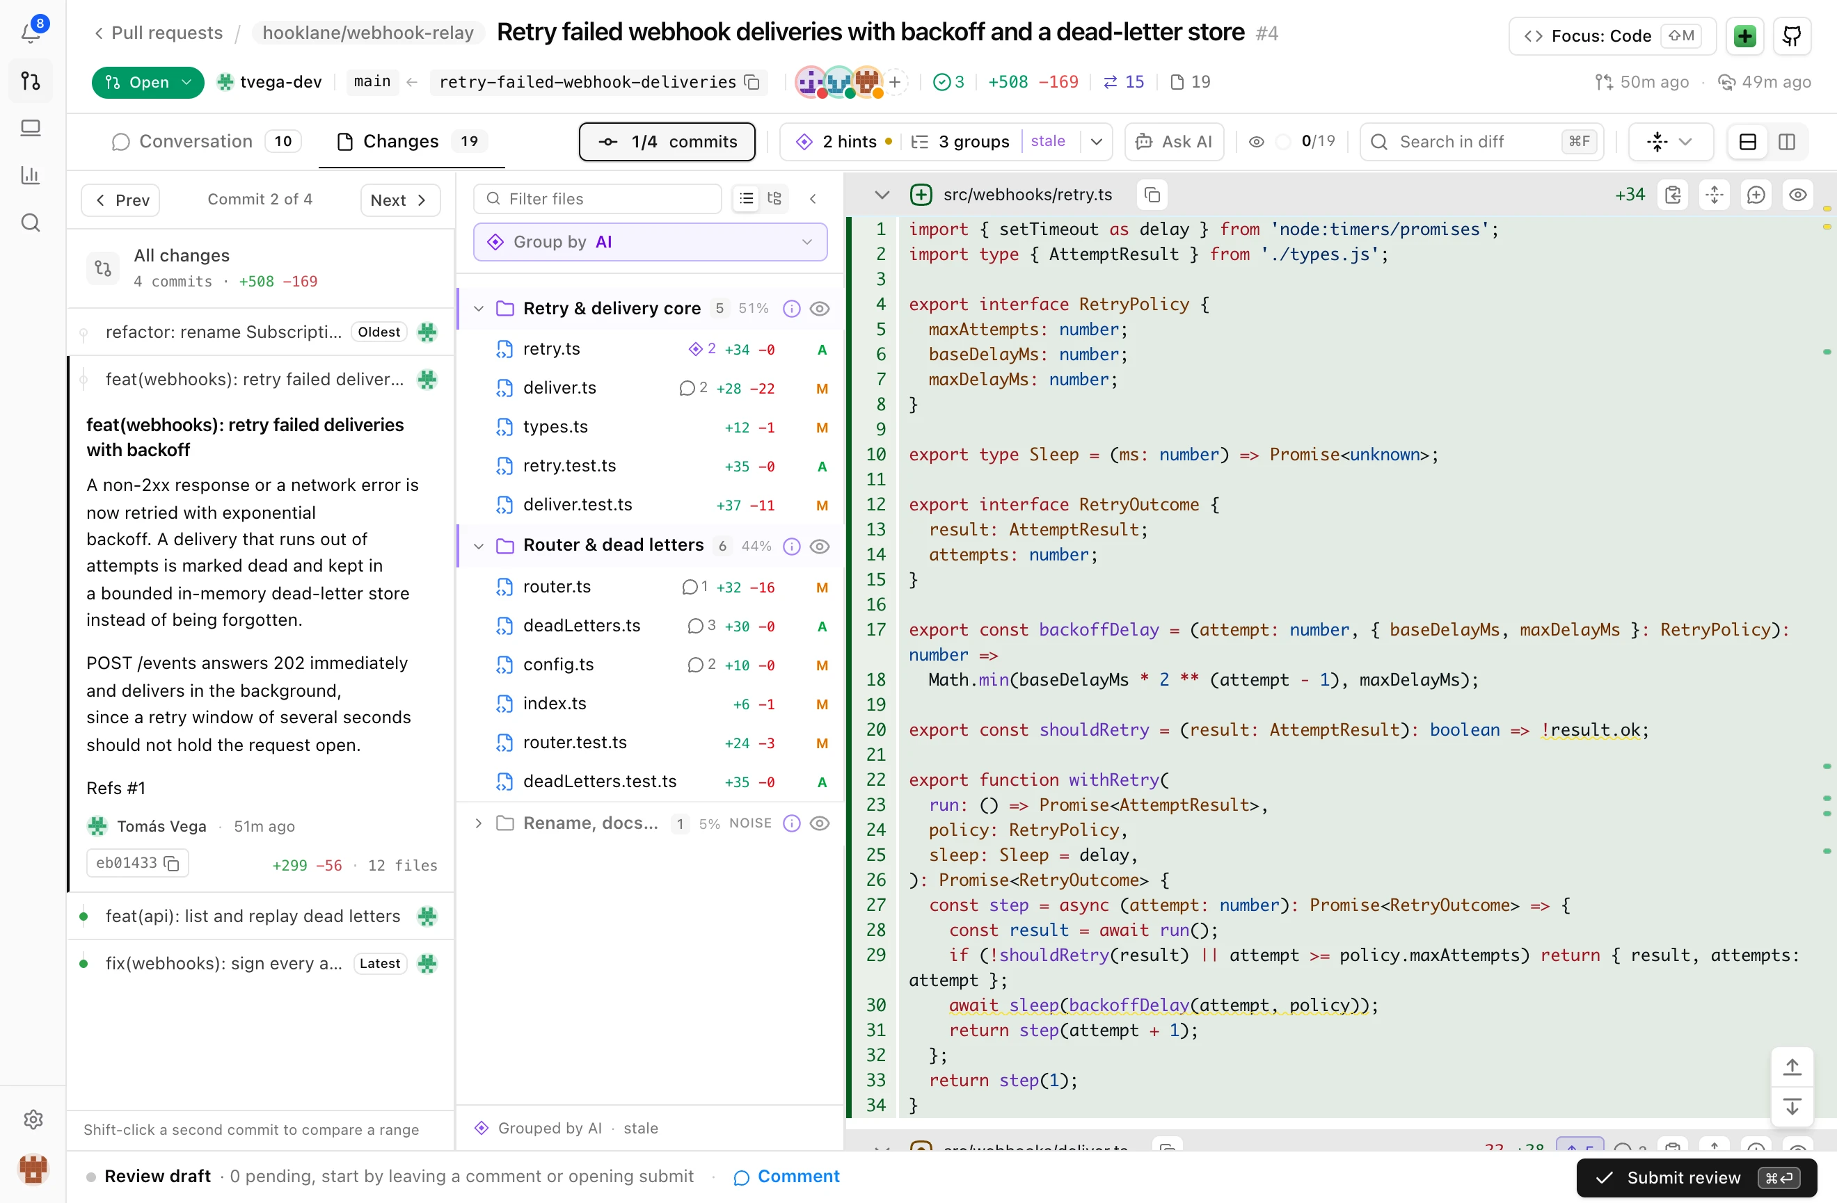Click the user avatar in sidebar
The image size is (1837, 1203).
33,1169
